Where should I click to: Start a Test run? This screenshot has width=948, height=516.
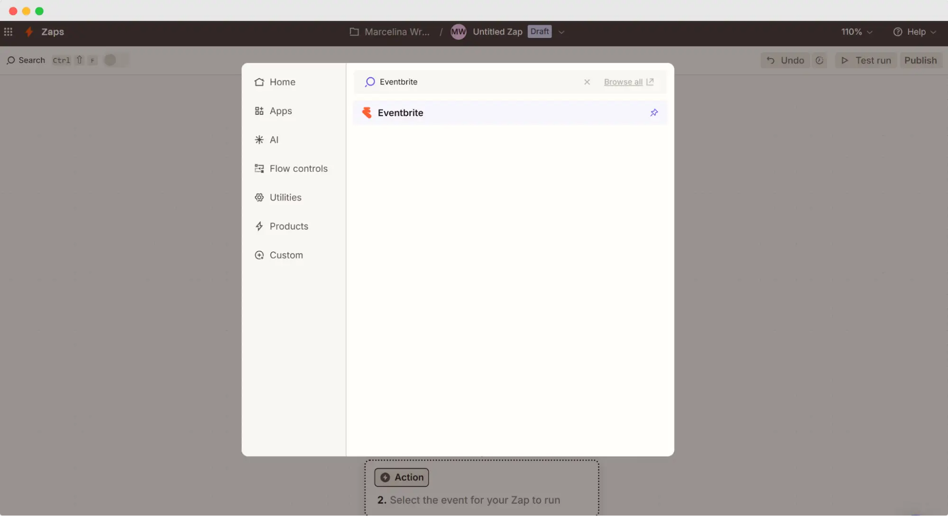(866, 60)
